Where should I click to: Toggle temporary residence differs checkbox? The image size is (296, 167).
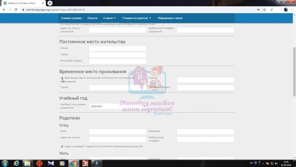pyautogui.click(x=62, y=78)
